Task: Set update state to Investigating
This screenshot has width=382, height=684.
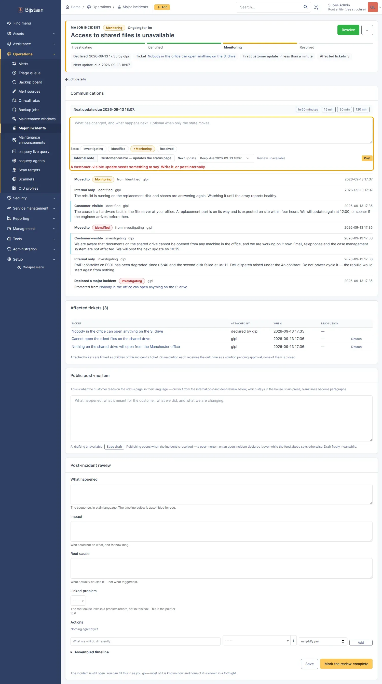Action: pyautogui.click(x=93, y=149)
